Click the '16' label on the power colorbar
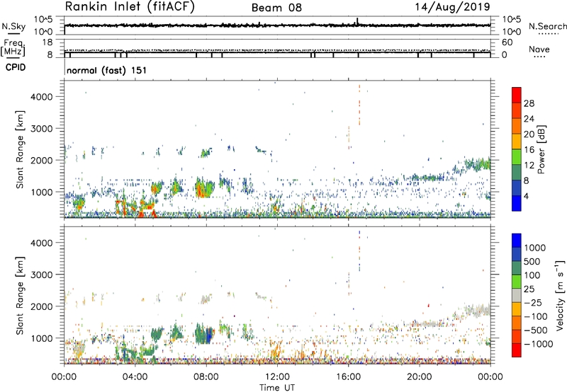This screenshot has width=567, height=392. 529,150
